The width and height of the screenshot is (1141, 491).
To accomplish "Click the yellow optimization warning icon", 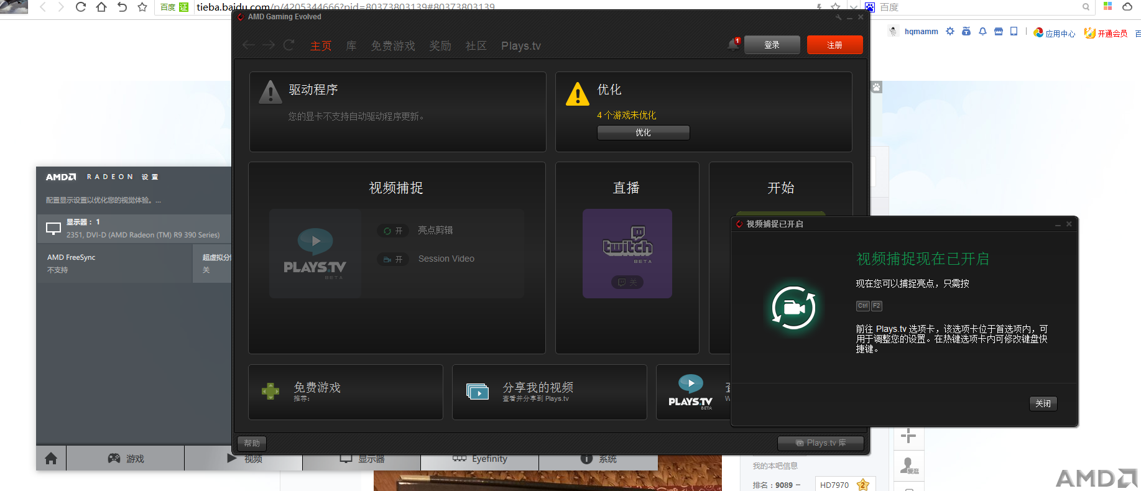I will pos(578,94).
